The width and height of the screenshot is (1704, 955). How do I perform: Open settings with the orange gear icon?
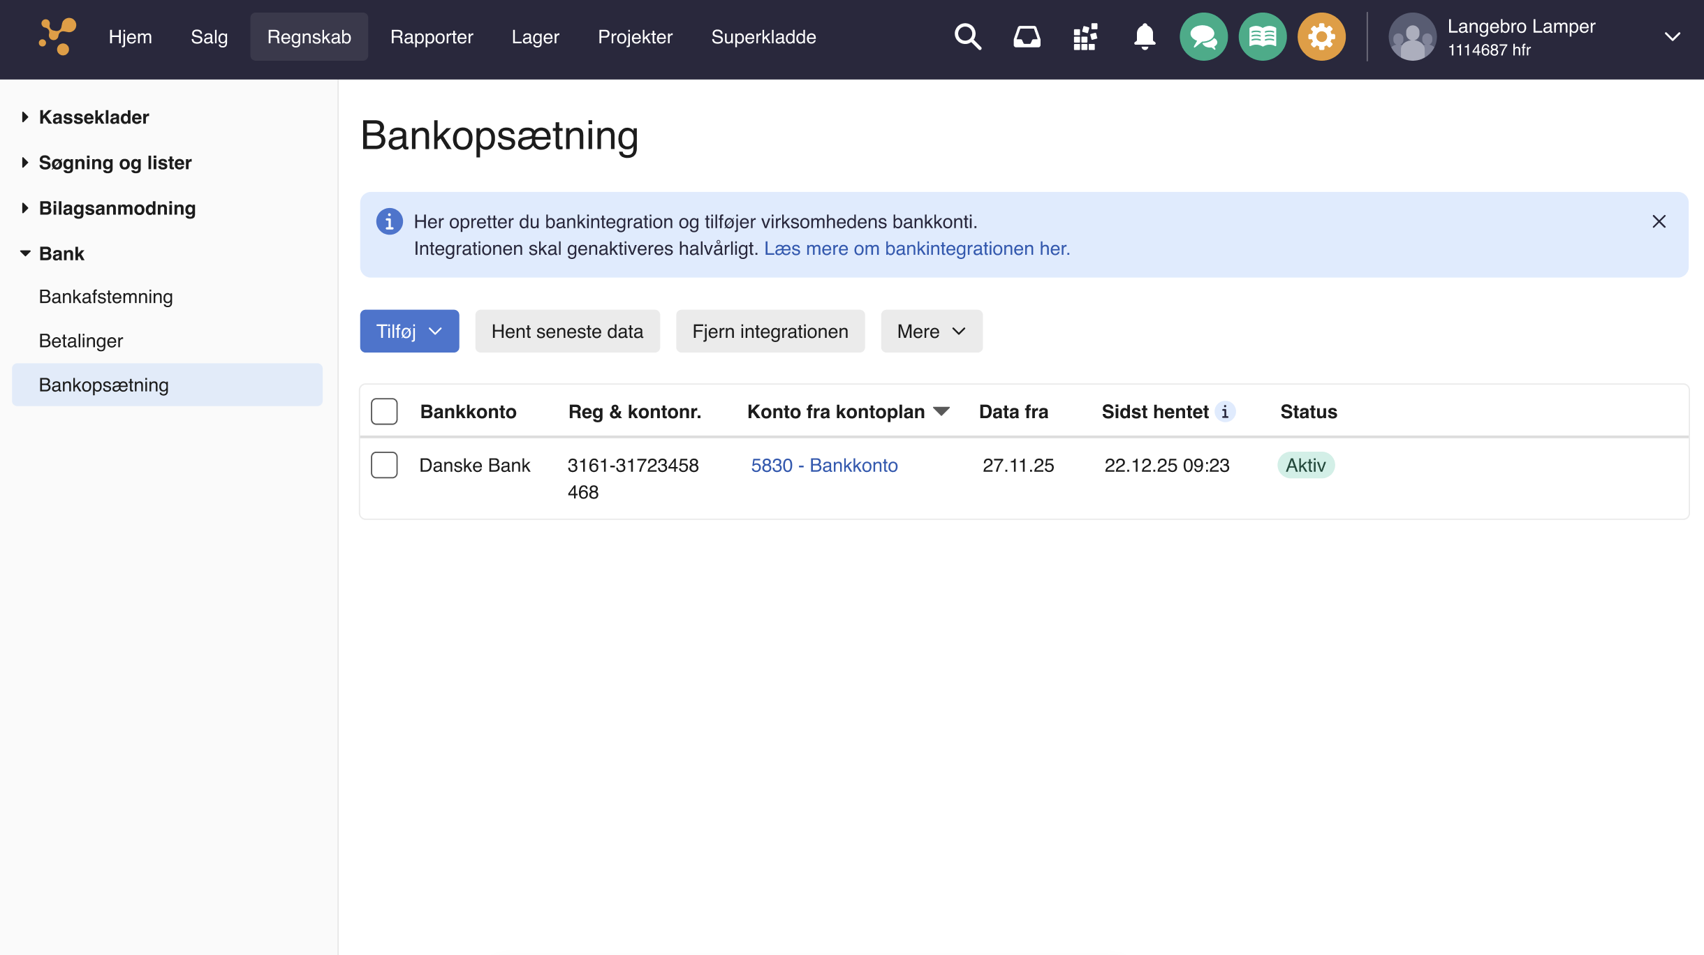point(1321,36)
